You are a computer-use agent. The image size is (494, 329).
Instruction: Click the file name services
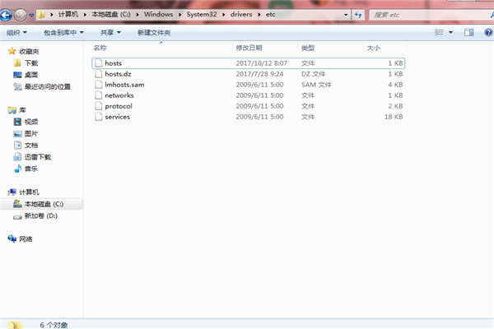coord(117,117)
